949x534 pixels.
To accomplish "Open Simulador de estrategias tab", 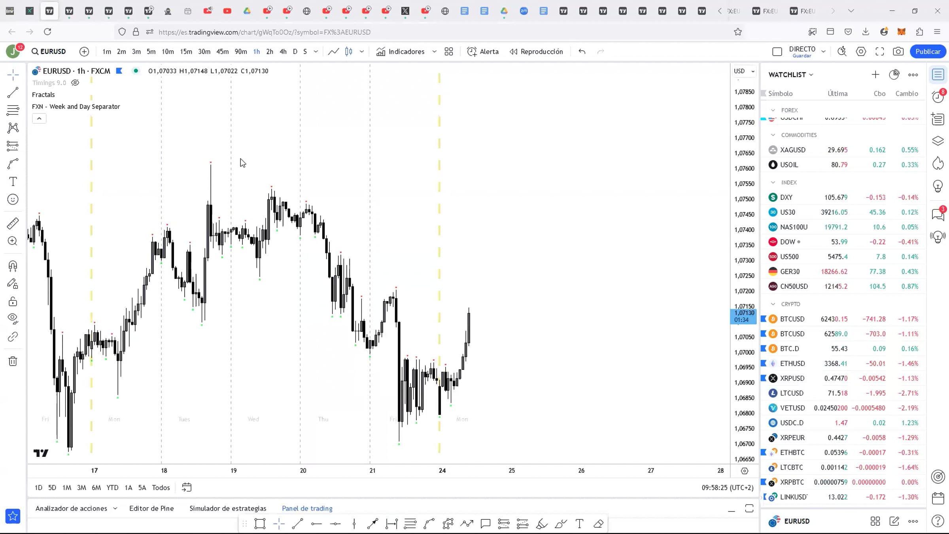I will pyautogui.click(x=228, y=508).
